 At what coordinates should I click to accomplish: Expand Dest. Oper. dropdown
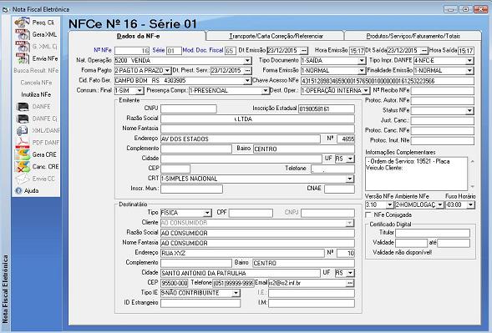click(x=366, y=91)
